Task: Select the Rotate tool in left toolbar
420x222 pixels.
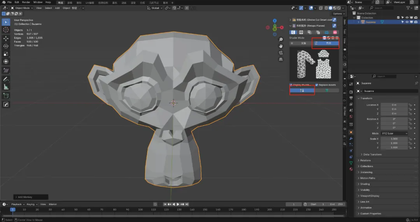Action: (6, 46)
